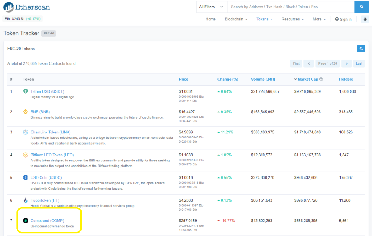Click the blue search magnifier button in header
372x236 pixels.
pos(361,7)
